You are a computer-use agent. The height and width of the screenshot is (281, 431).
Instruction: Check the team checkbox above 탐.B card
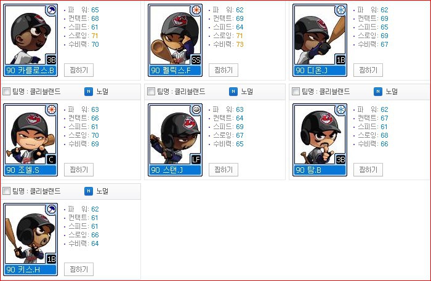pos(296,91)
